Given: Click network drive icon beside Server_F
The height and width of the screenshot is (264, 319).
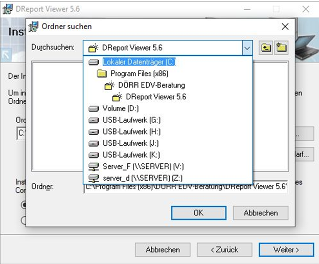Looking at the screenshot, I should pyautogui.click(x=94, y=166).
